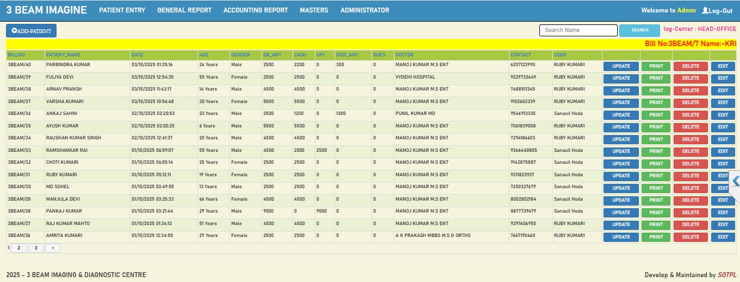Go to page 3 of patient list
The height and width of the screenshot is (282, 740).
36,248
